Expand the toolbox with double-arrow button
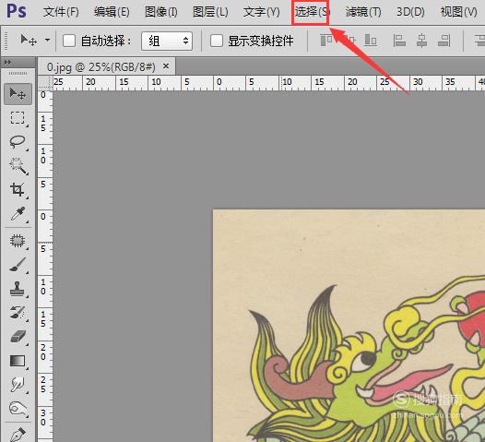 tap(7, 63)
